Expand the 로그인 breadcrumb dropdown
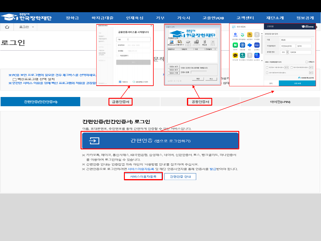This screenshot has width=321, height=241. pyautogui.click(x=33, y=27)
